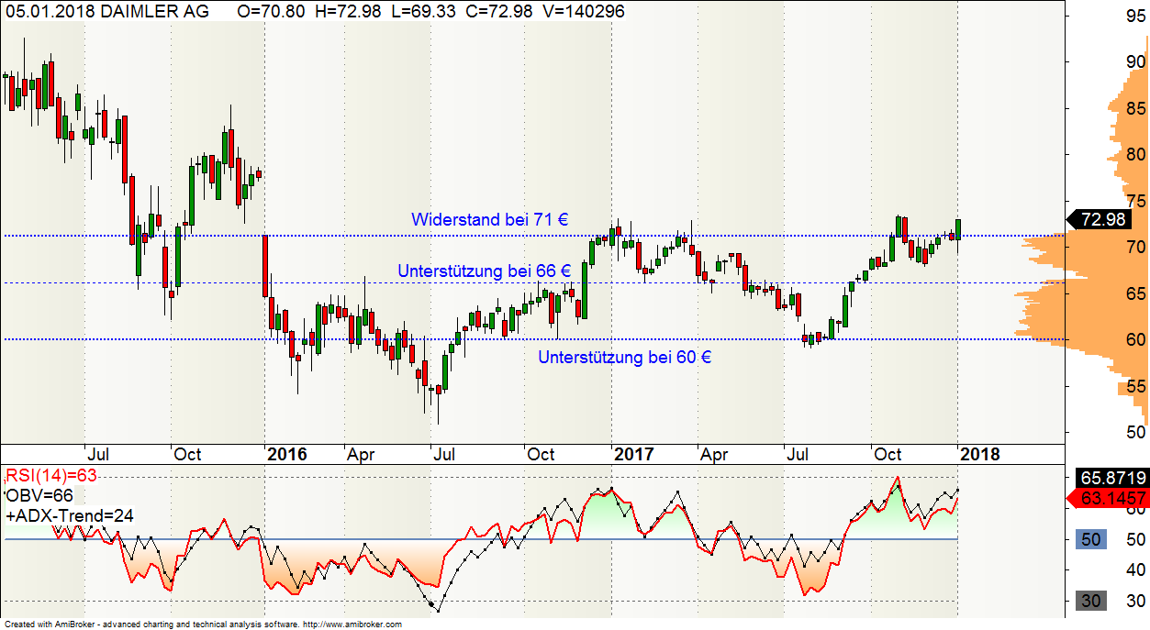1150x630 pixels.
Task: Click the grey 30 level marker in indicator pane
Action: click(x=1090, y=601)
